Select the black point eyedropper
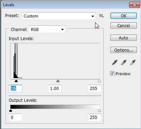The height and width of the screenshot is (129, 141). tap(115, 62)
